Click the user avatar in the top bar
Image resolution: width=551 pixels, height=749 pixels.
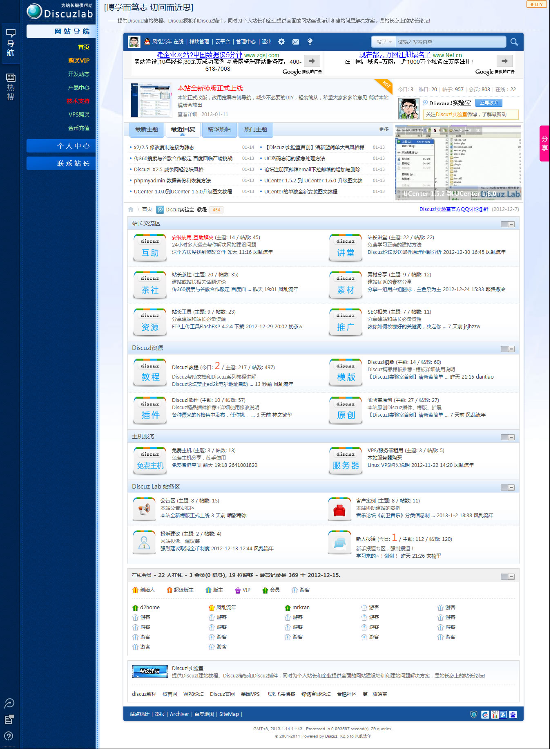134,42
